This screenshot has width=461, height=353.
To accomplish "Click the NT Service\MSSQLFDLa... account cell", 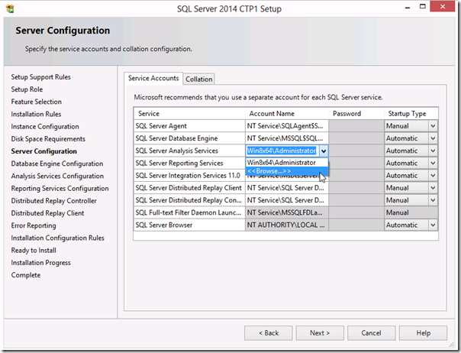I will click(287, 212).
